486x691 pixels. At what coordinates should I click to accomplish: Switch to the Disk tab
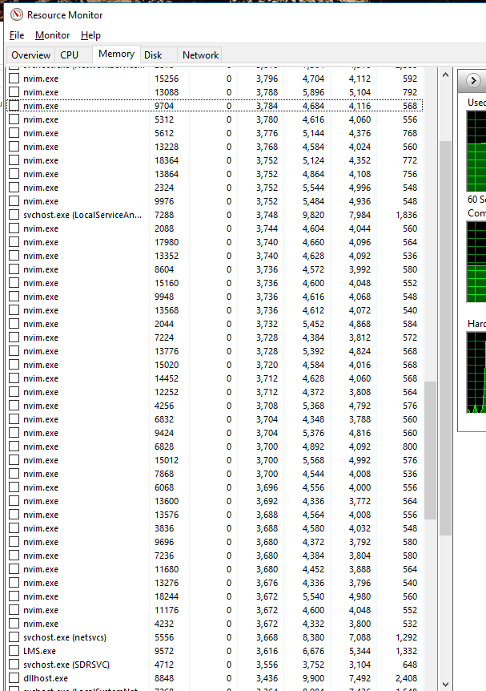click(153, 55)
